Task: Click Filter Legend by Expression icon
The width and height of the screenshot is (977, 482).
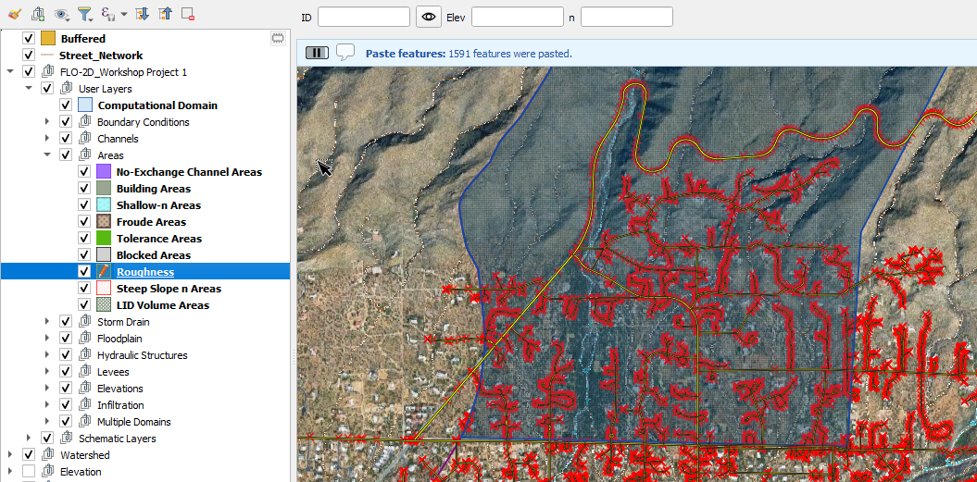Action: point(109,14)
